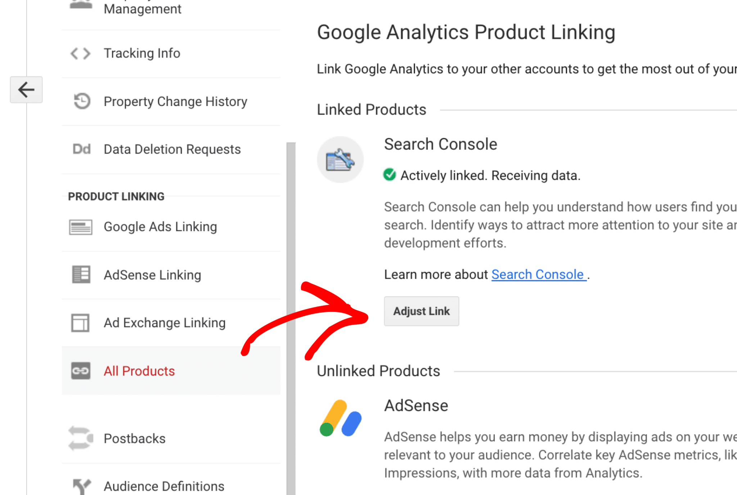Viewport: 737px width, 495px height.
Task: Click the green actively linked checkmark
Action: click(389, 175)
